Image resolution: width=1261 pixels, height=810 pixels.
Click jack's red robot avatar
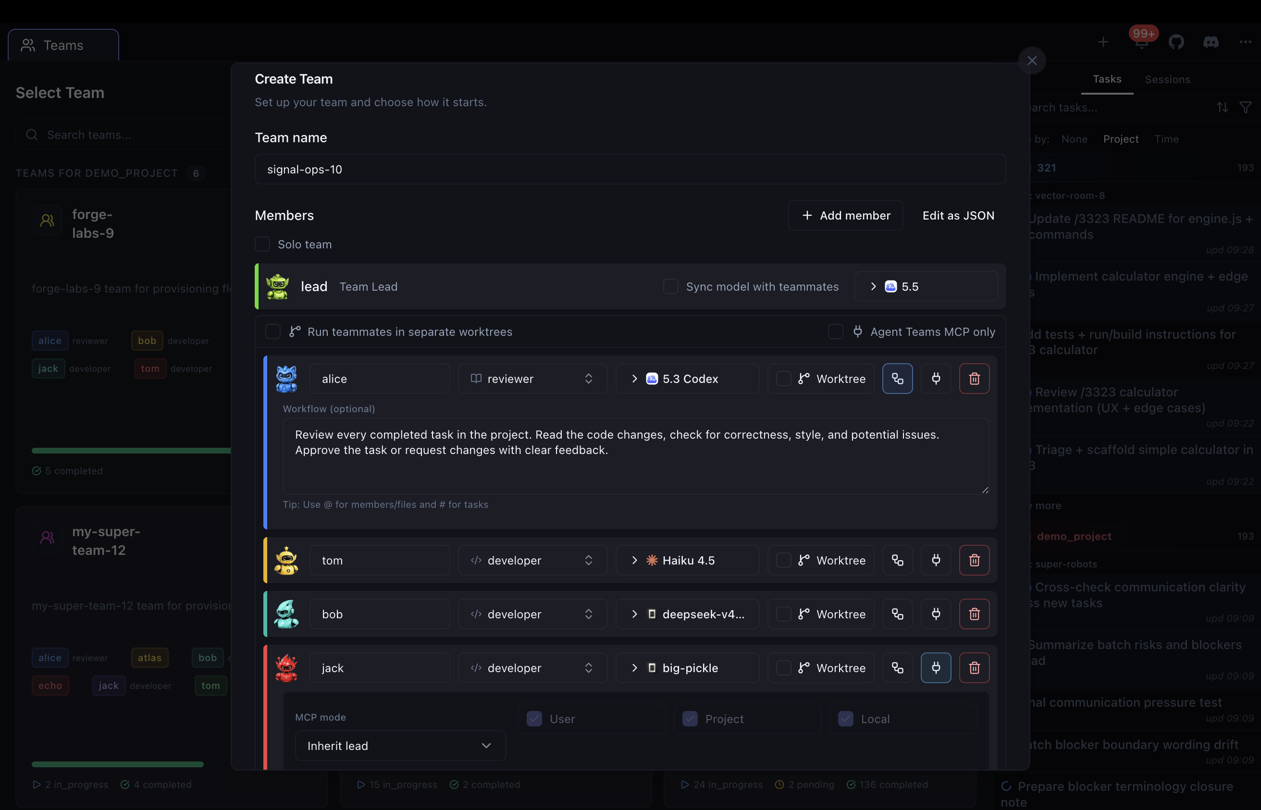tap(286, 667)
